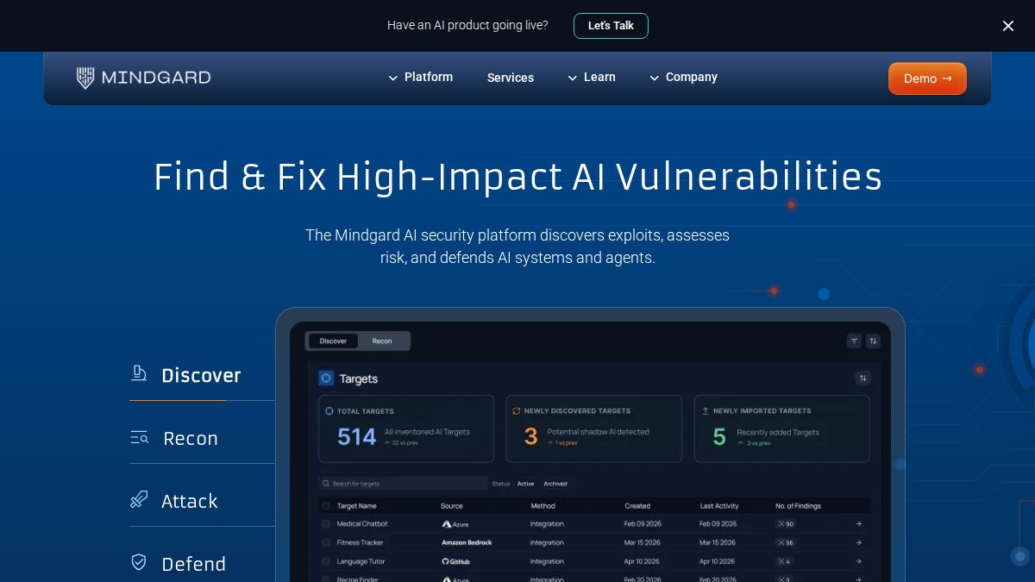Click the No. of Findings column header

tap(799, 506)
